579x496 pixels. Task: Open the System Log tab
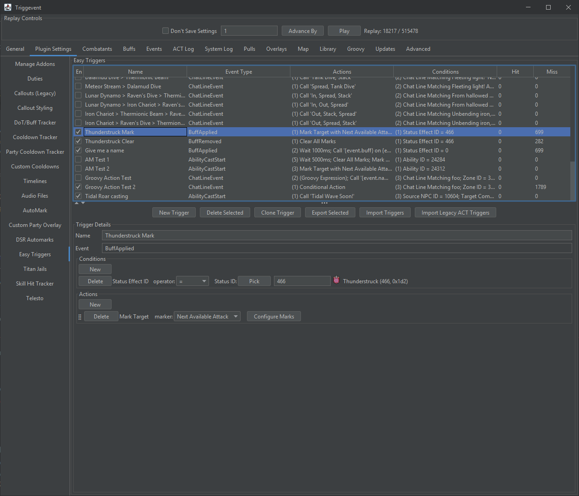(x=219, y=49)
